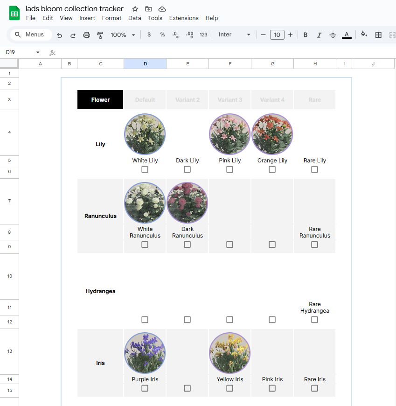Check the Purple Iris checkbox
Image resolution: width=396 pixels, height=406 pixels.
145,388
